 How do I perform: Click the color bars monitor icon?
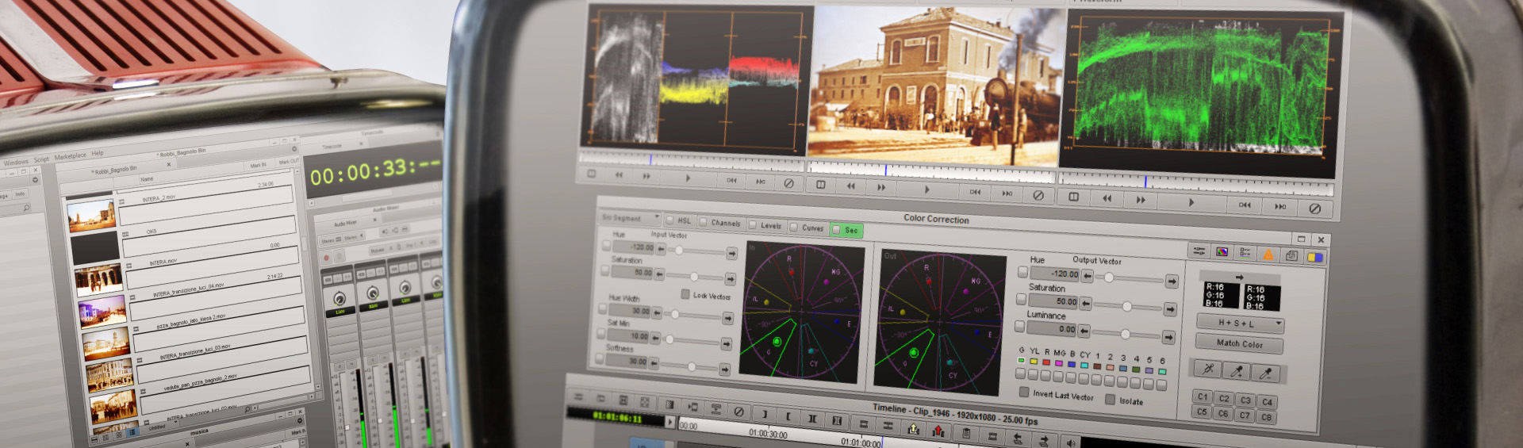click(x=1222, y=252)
